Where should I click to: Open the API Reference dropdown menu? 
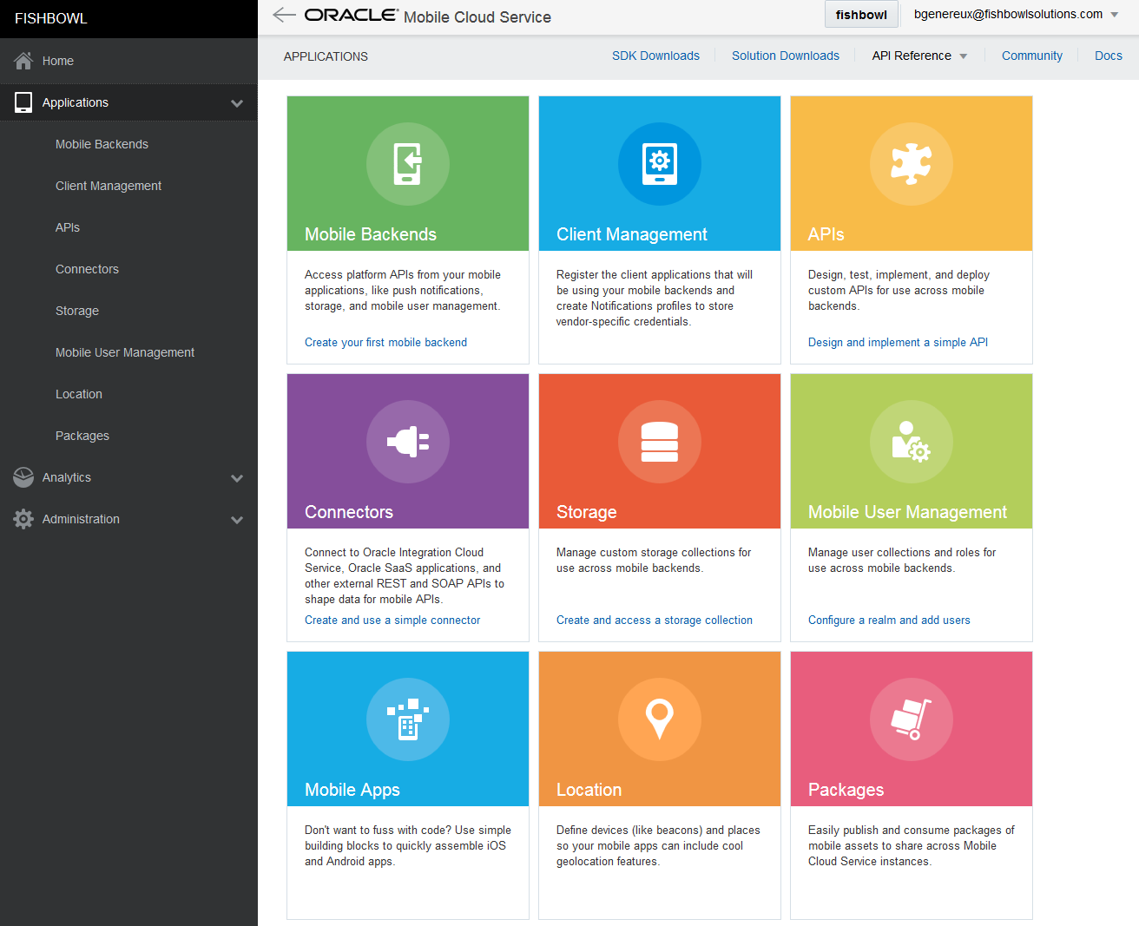(919, 56)
